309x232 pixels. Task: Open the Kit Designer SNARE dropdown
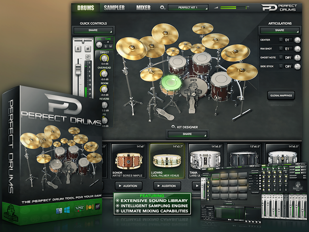point(187,134)
